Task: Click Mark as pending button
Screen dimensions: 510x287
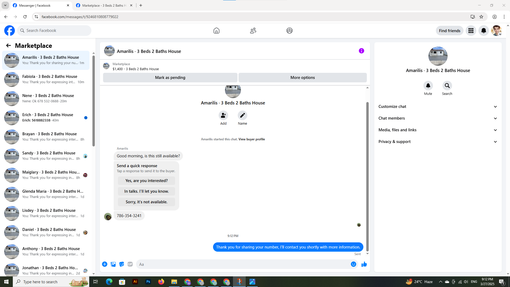Action: click(x=170, y=78)
